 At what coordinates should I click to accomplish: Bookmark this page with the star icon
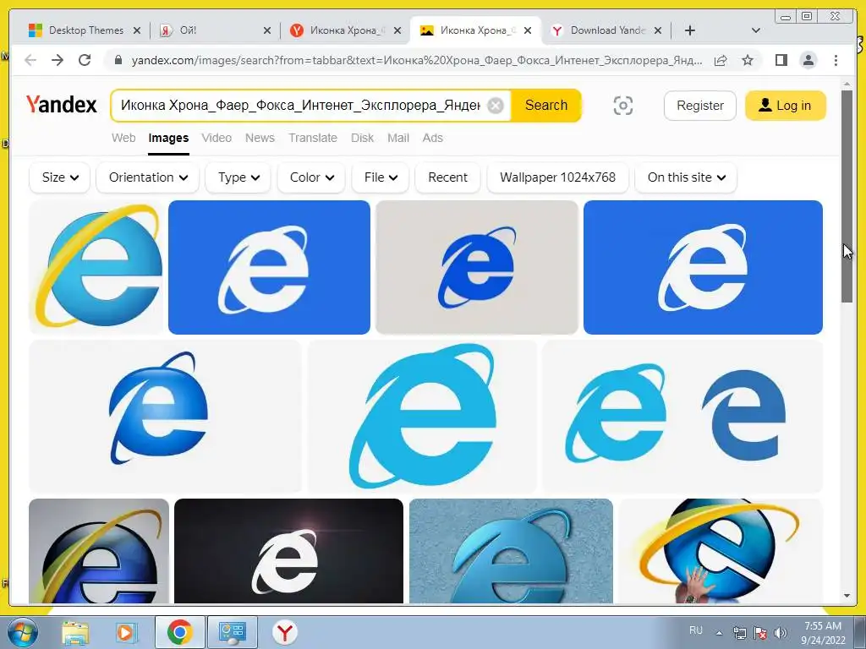coord(748,60)
